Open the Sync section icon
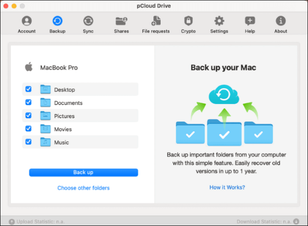Image resolution: width=308 pixels, height=226 pixels. click(88, 21)
